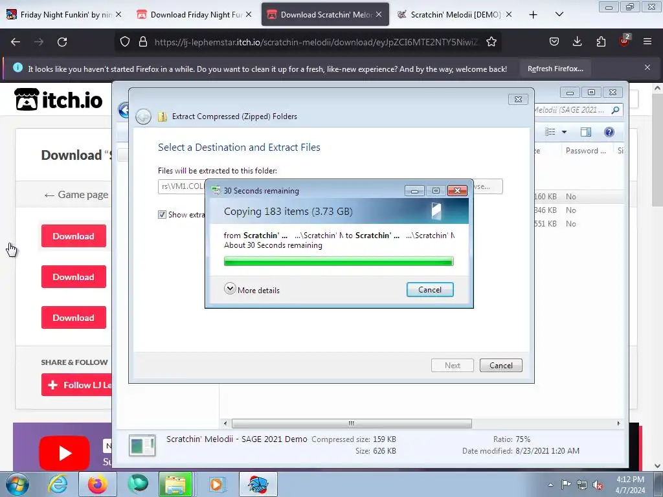The height and width of the screenshot is (497, 663).
Task: Reload the current page
Action: click(62, 42)
